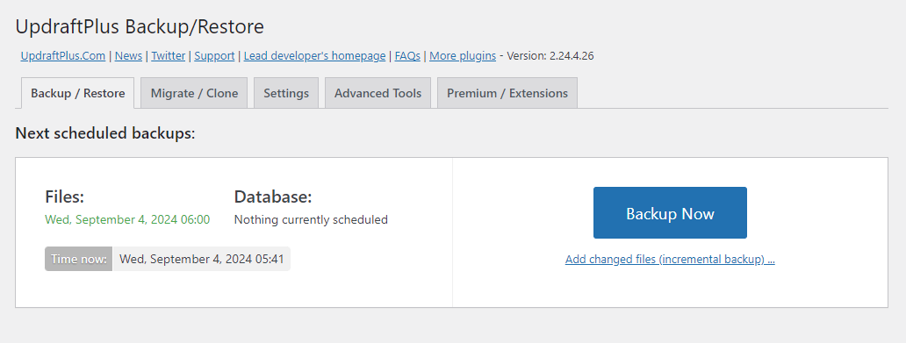
Task: Visit the Twitter link
Action: (x=169, y=56)
